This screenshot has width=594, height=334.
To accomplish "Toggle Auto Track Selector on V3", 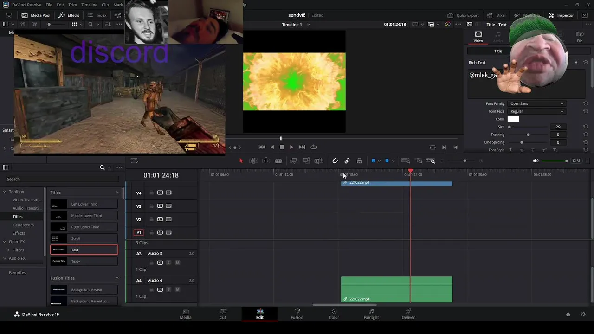I will coord(160,206).
